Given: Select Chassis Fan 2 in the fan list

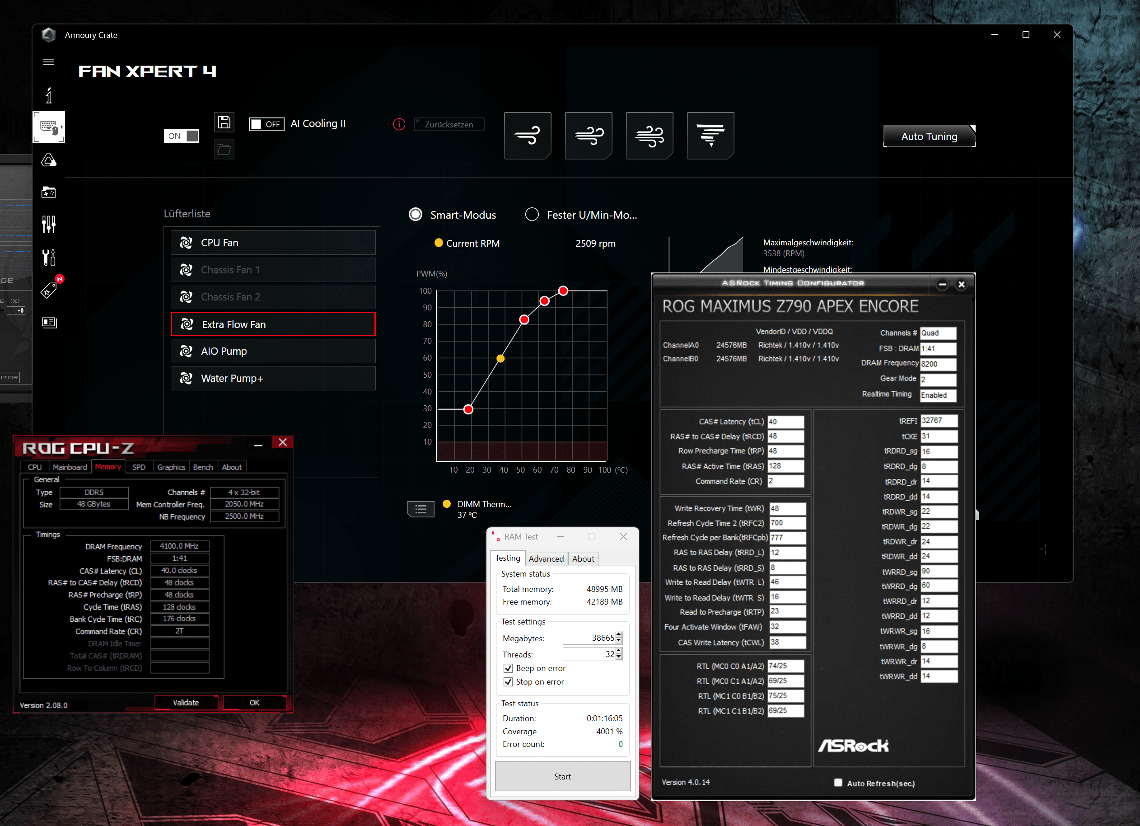Looking at the screenshot, I should point(273,297).
